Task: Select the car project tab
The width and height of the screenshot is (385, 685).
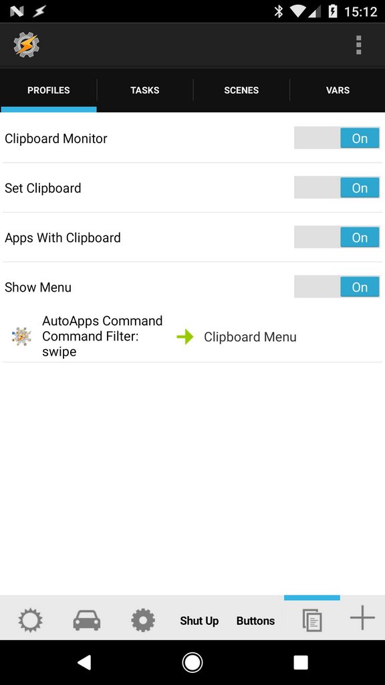Action: coord(86,620)
